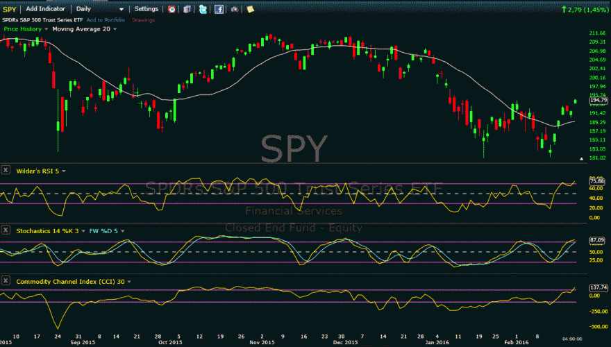
Task: Click the Price History label
Action: pos(23,29)
